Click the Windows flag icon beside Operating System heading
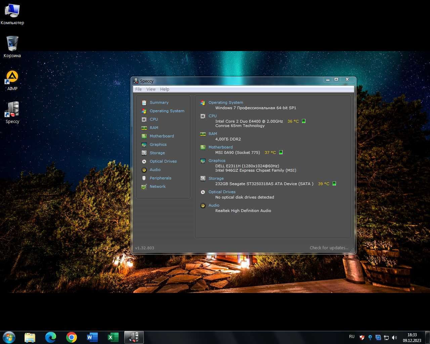Screen dimensions: 430x344 pos(203,103)
